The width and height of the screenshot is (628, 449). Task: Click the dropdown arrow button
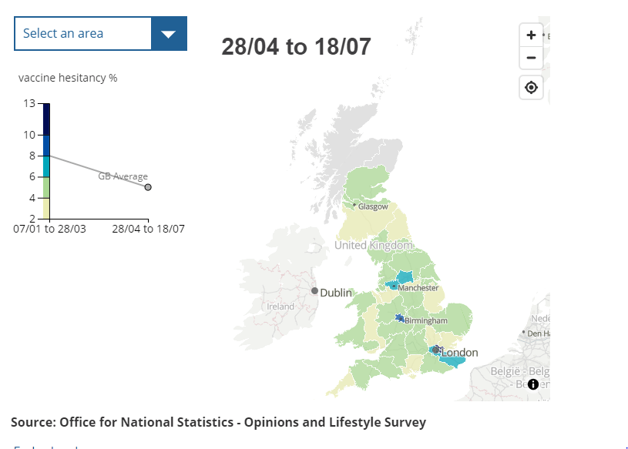[x=169, y=33]
